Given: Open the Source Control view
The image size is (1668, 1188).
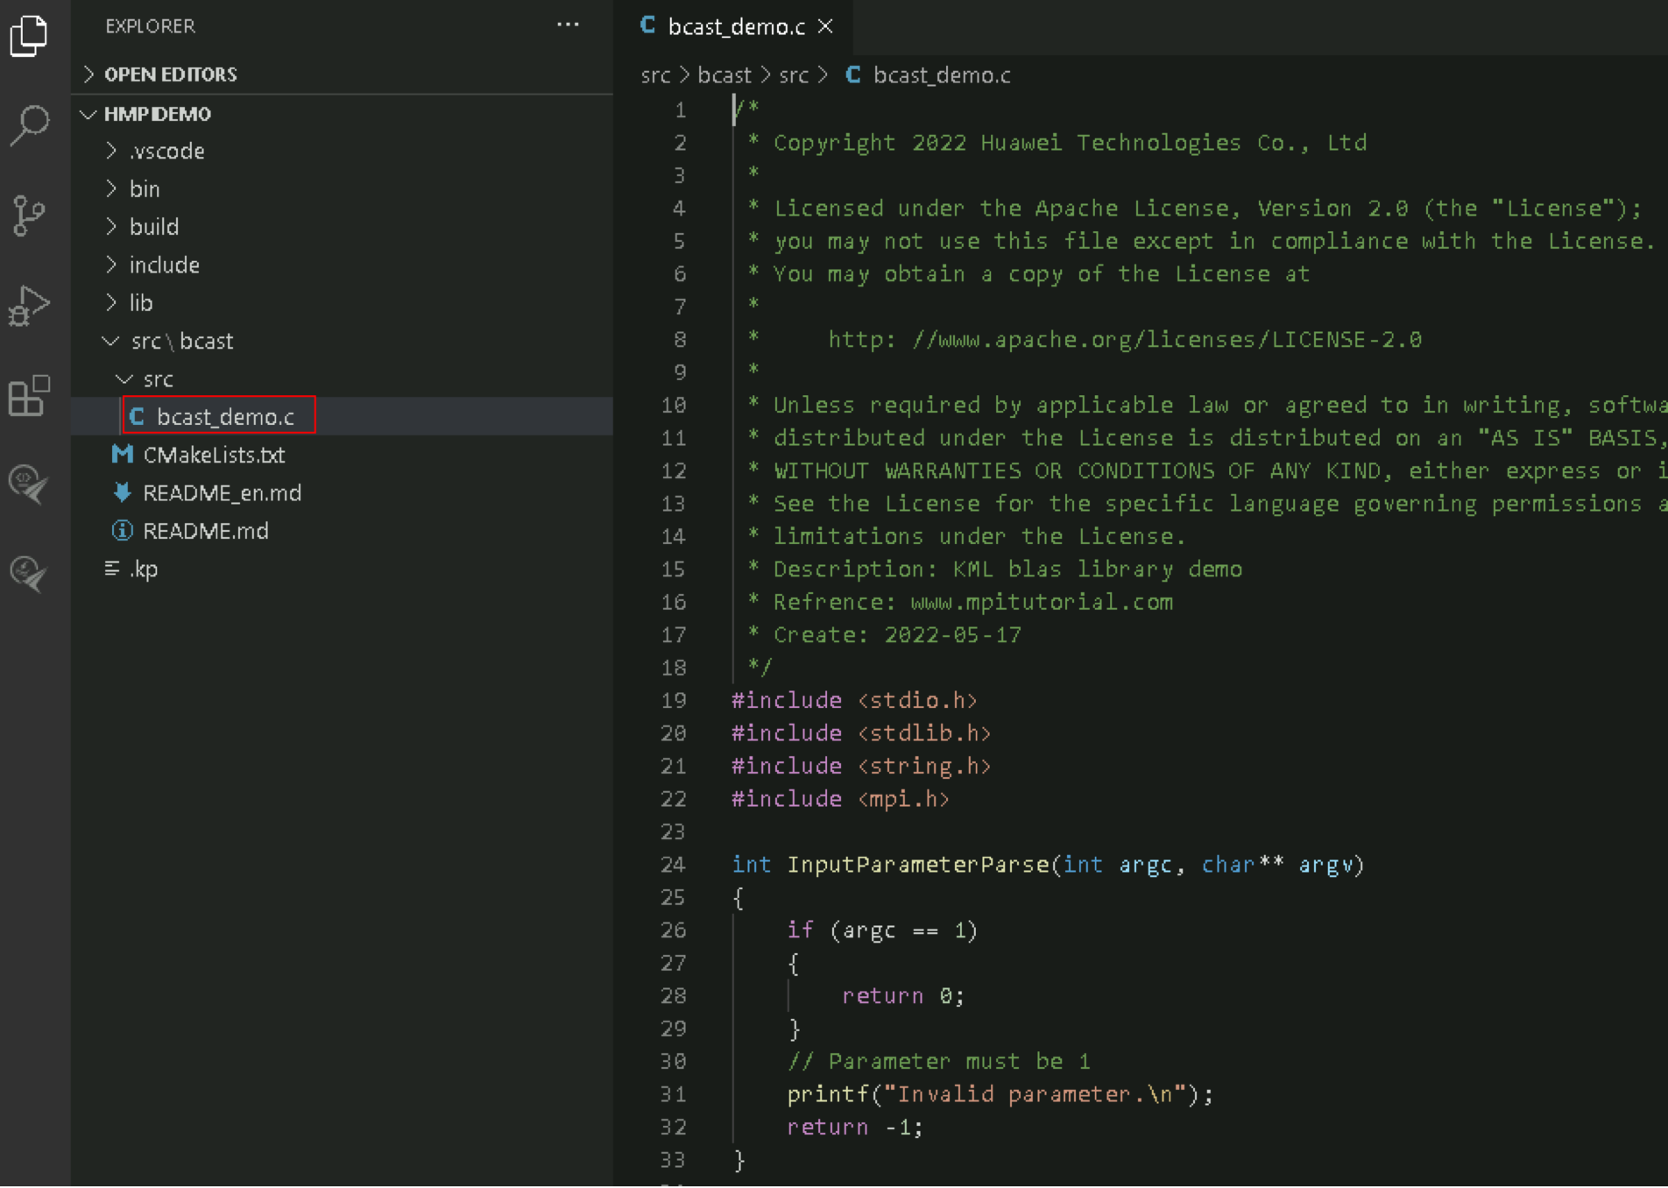Looking at the screenshot, I should (x=29, y=216).
